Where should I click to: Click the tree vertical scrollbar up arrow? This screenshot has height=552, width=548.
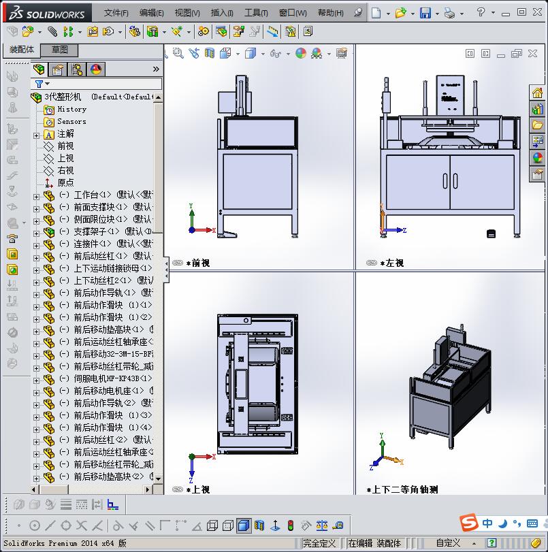(x=158, y=97)
